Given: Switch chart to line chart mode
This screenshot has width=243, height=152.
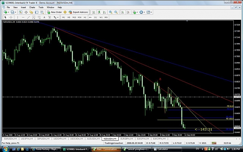Looking at the screenshot, I should (105, 12).
